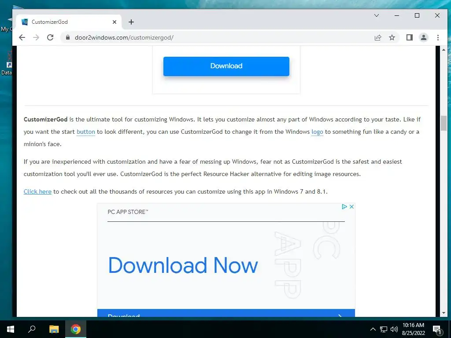
Task: Go back to the previous page
Action: pos(22,37)
